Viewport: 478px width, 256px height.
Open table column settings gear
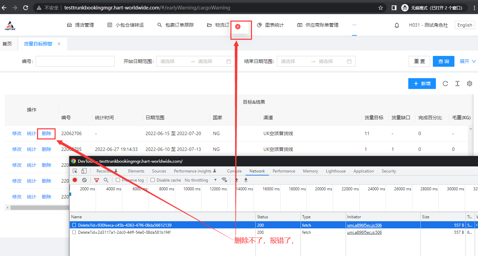click(x=470, y=84)
